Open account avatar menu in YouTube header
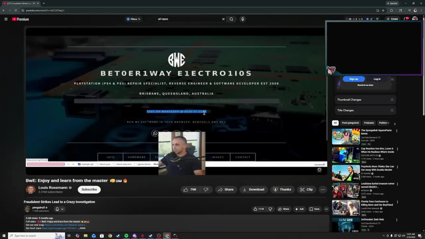Screen dimensions: 425x239 (x=415, y=19)
